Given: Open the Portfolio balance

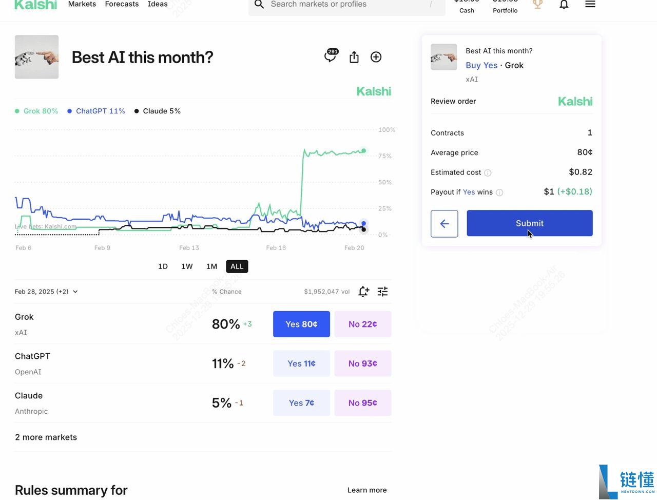Looking at the screenshot, I should point(505,6).
